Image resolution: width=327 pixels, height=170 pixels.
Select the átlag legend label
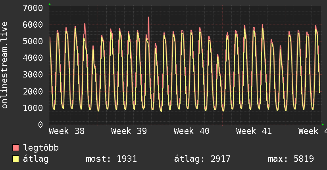tap(36, 159)
